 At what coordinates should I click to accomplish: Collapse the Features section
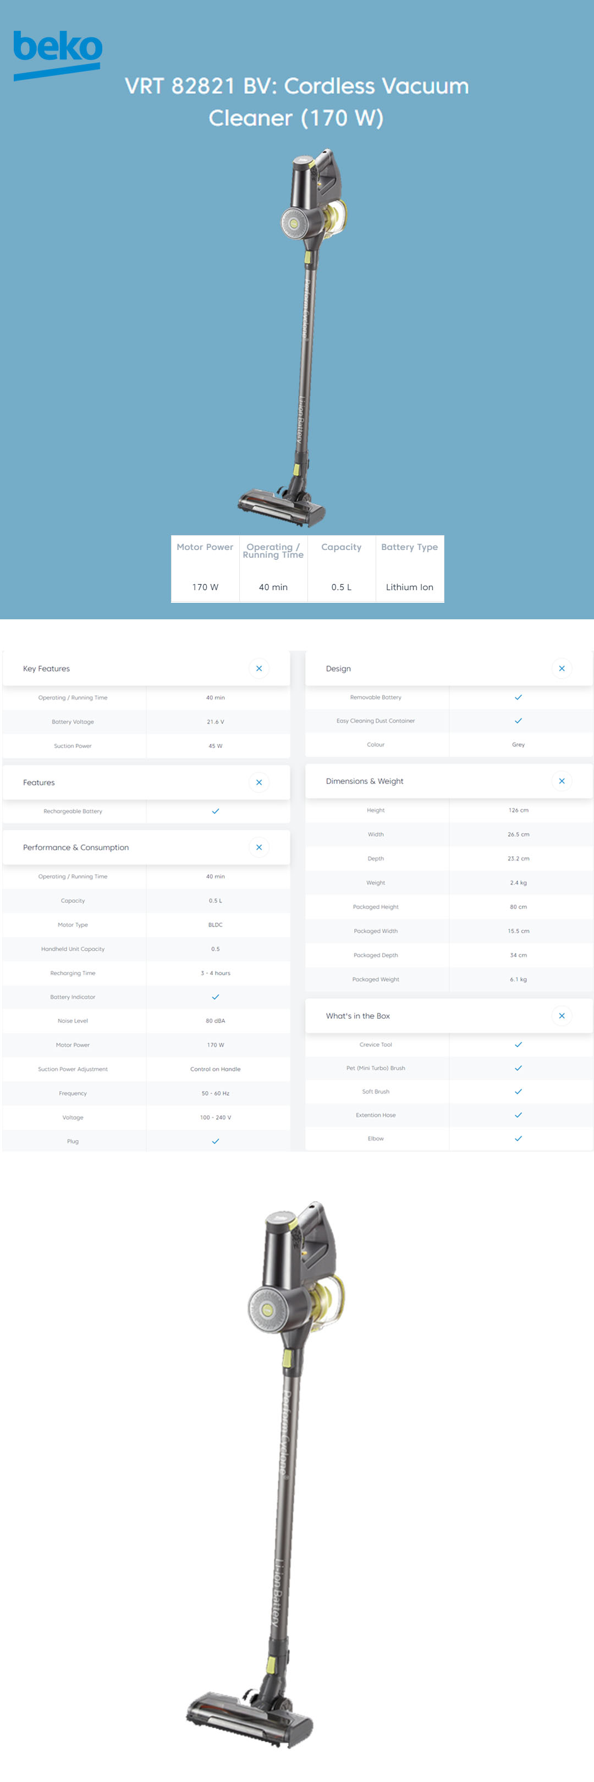click(x=258, y=783)
